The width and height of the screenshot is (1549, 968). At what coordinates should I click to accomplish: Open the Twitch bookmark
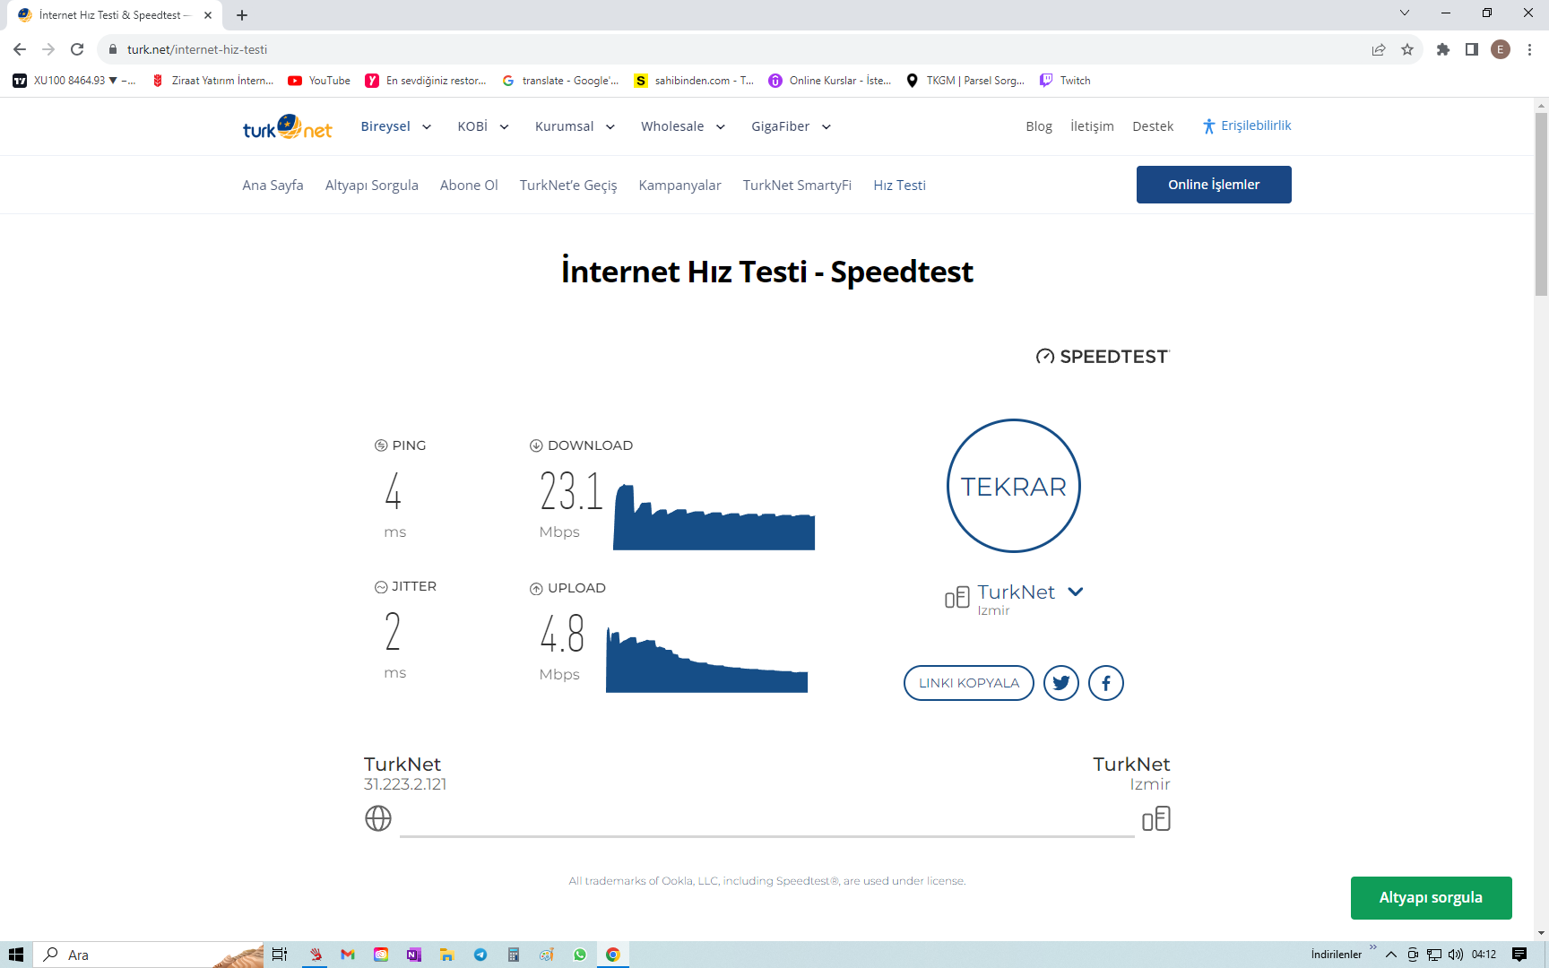point(1065,81)
